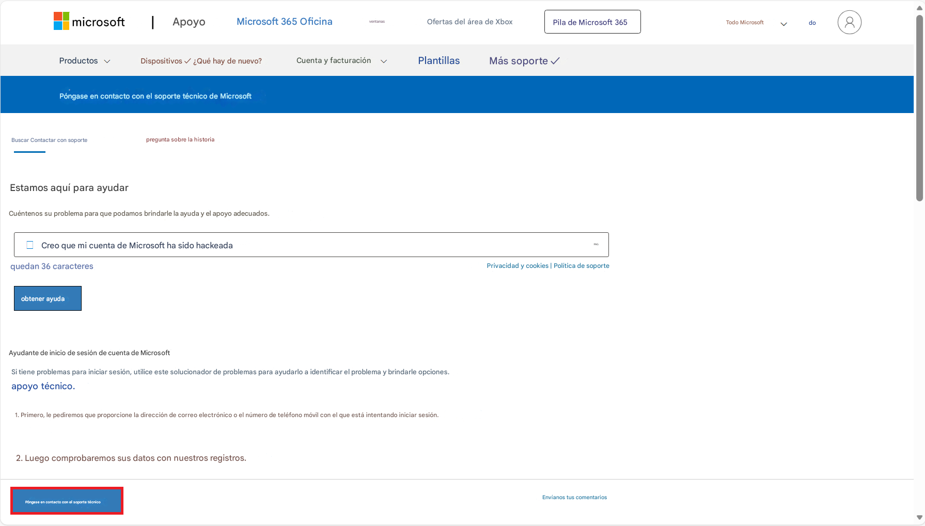
Task: Click the 'obtener ayuda' button
Action: 47,298
